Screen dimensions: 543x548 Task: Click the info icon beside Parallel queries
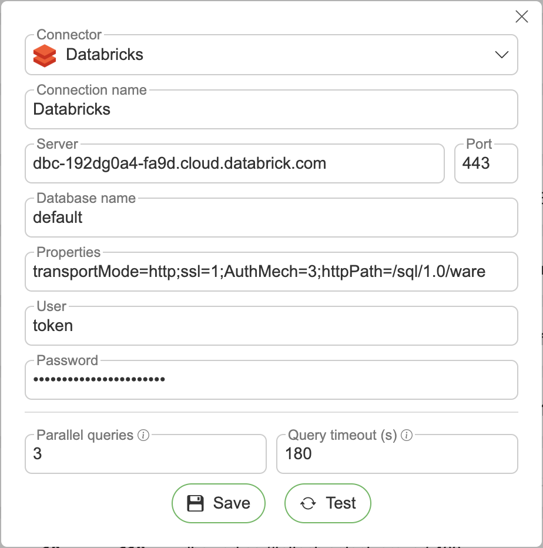(143, 435)
